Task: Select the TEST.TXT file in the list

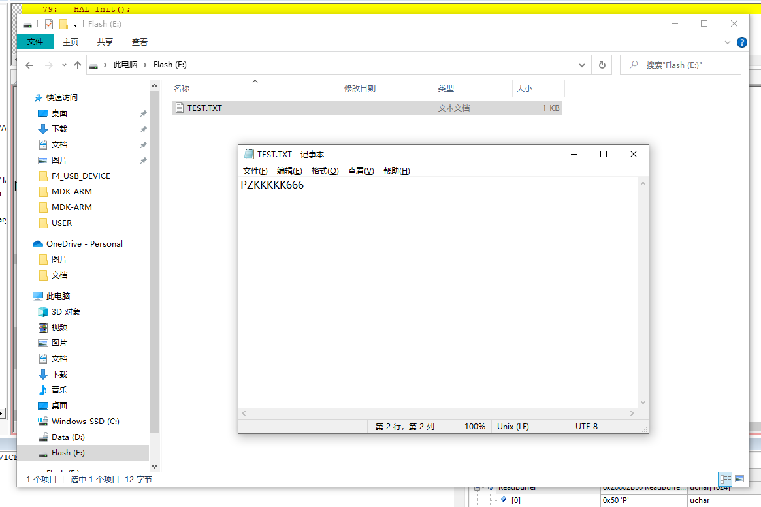Action: 367,108
